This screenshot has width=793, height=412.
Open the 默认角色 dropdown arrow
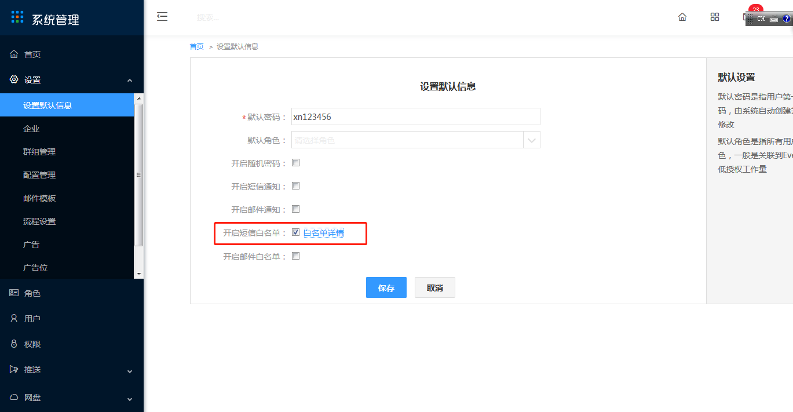coord(532,140)
